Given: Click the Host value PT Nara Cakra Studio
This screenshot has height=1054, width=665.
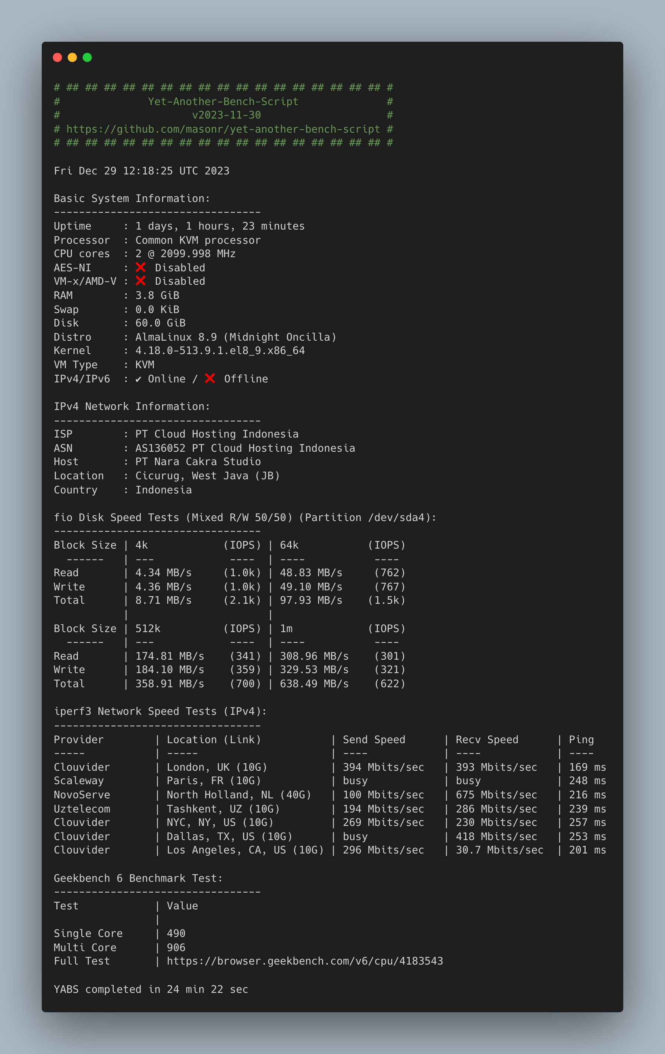Looking at the screenshot, I should coord(198,461).
